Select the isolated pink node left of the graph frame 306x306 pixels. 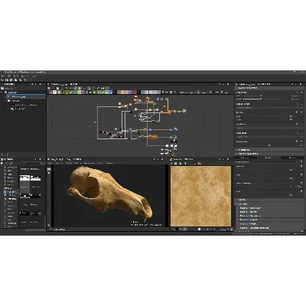(96, 122)
